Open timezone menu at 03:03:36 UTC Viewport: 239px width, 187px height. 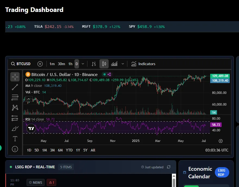(x=217, y=150)
